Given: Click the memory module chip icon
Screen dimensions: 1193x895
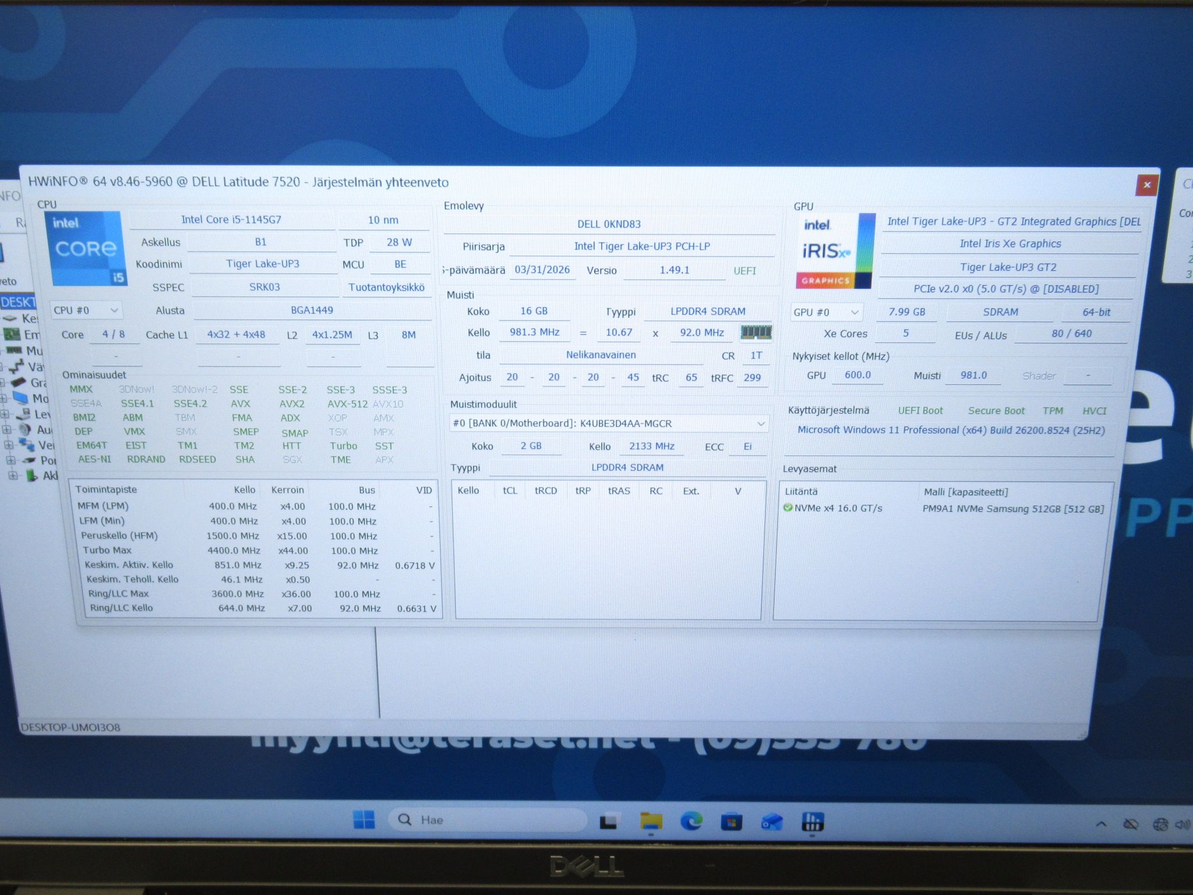Looking at the screenshot, I should [756, 333].
